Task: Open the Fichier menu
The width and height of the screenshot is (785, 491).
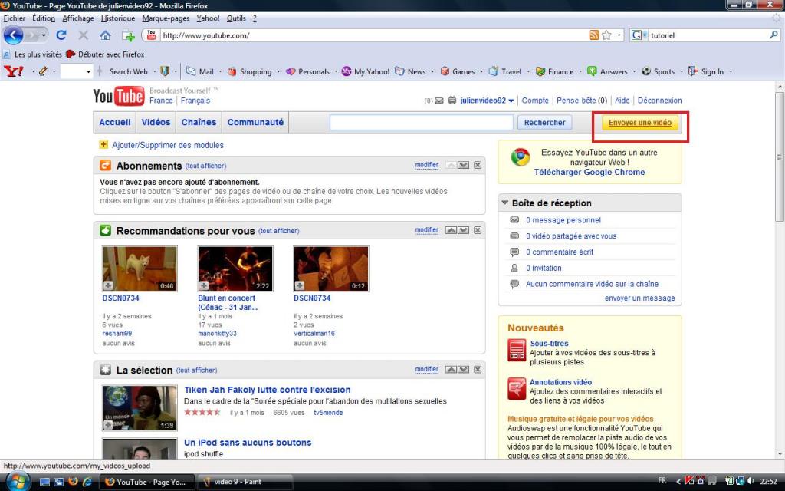Action: coord(15,18)
